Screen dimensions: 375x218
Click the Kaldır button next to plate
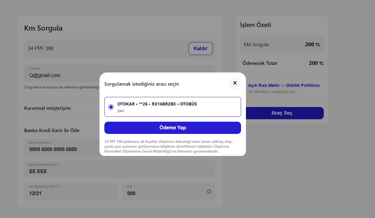pyautogui.click(x=200, y=49)
